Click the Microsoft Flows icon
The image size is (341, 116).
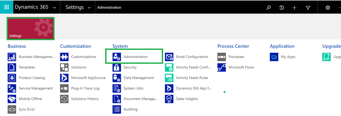coord(222,67)
